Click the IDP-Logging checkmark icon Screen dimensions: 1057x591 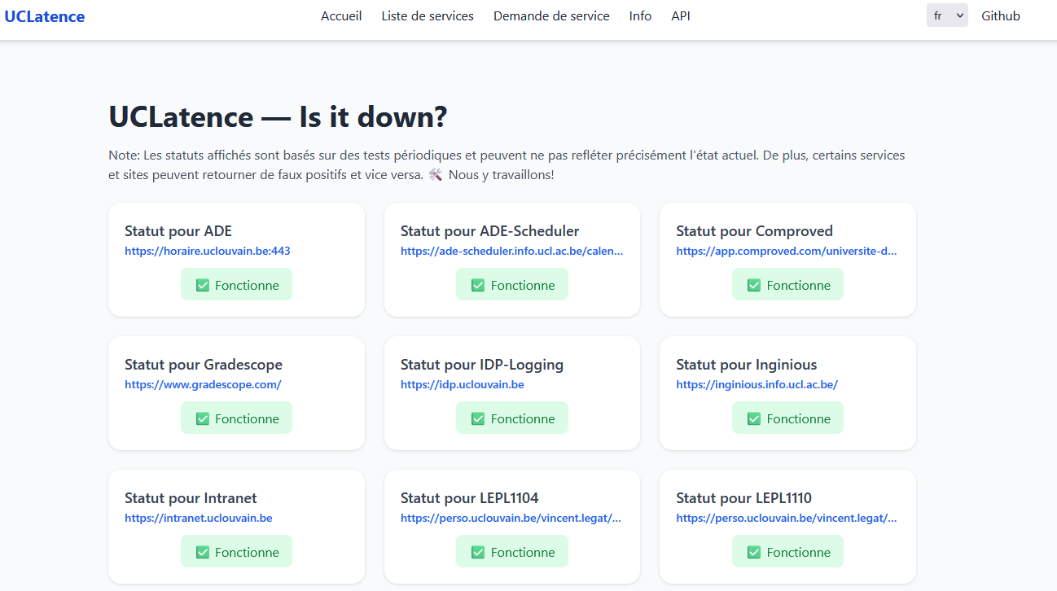tap(478, 418)
